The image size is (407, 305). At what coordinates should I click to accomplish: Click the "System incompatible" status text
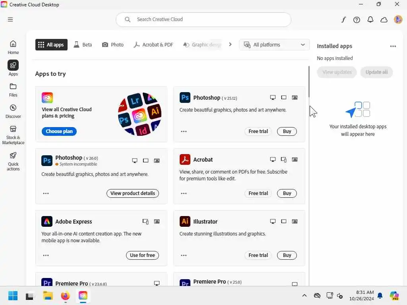78,164
